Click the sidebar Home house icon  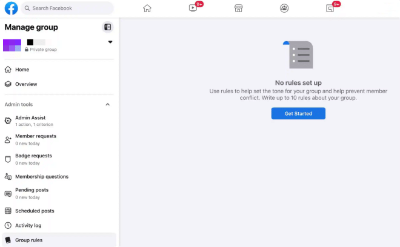tap(8, 70)
